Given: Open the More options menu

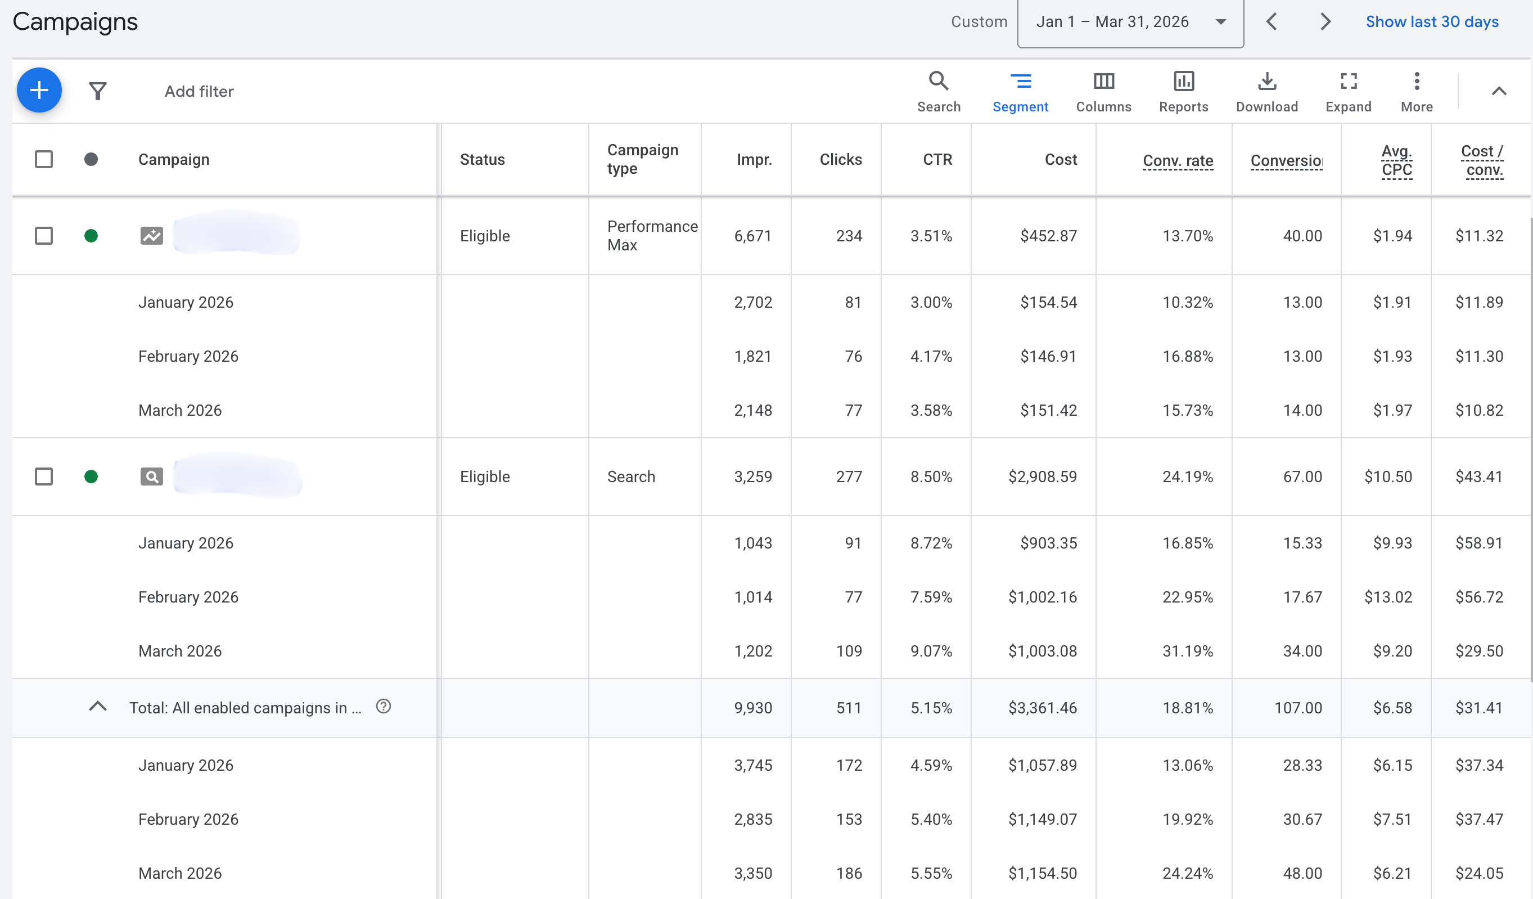Looking at the screenshot, I should point(1416,91).
